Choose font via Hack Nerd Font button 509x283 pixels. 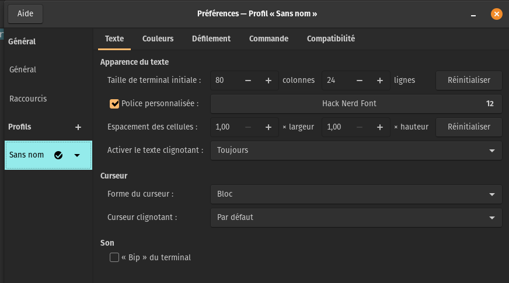(x=356, y=104)
